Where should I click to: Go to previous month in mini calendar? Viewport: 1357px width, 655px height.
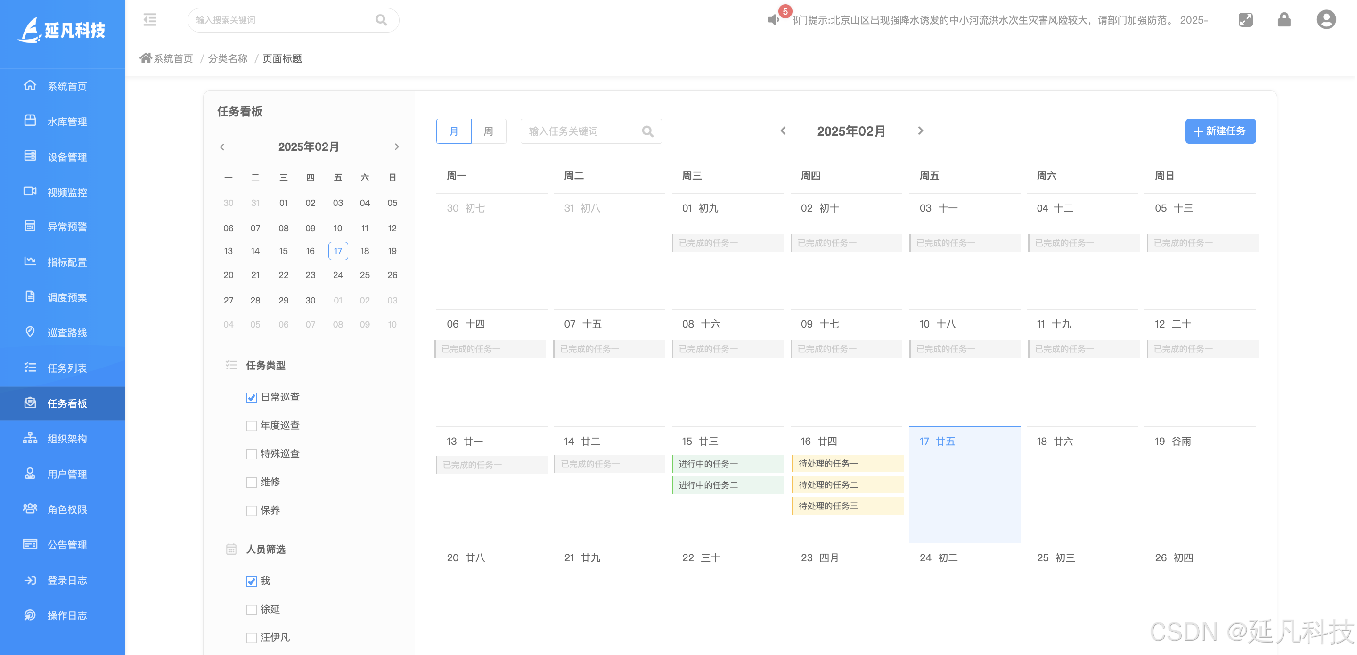pyautogui.click(x=222, y=147)
